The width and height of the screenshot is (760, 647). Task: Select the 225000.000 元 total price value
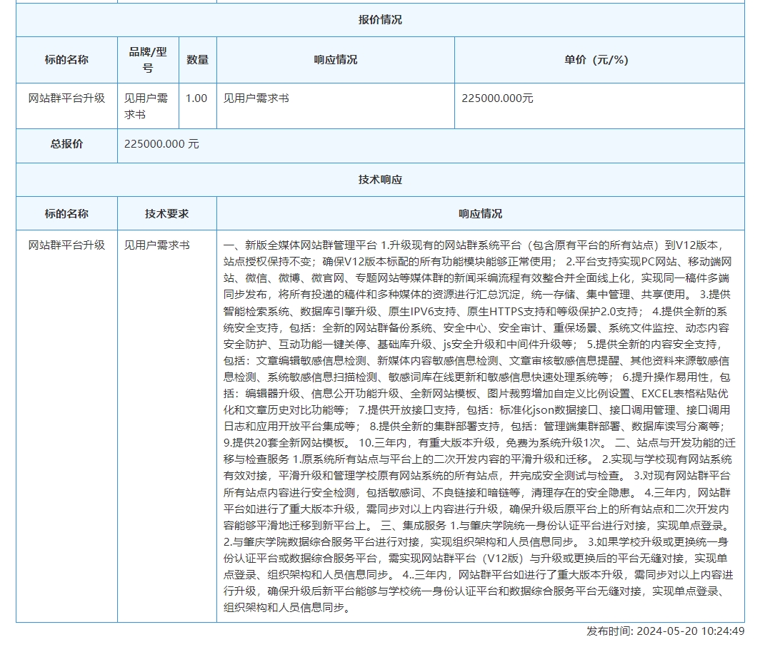[161, 144]
